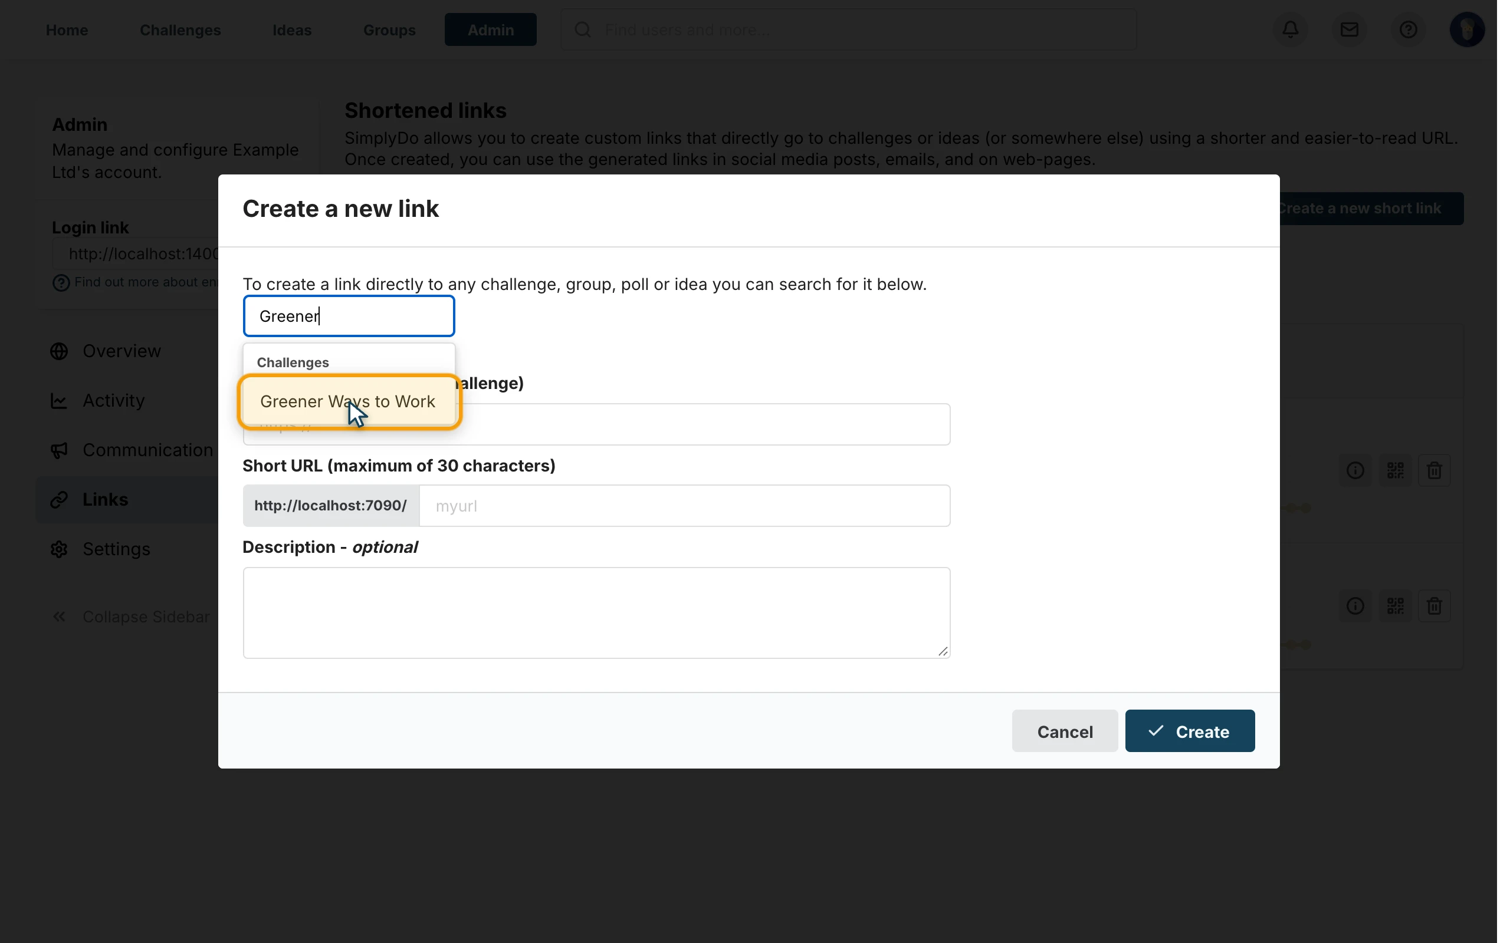Screen dimensions: 1510x943
Task: Click the lower row QR code icon
Action: pos(1395,606)
